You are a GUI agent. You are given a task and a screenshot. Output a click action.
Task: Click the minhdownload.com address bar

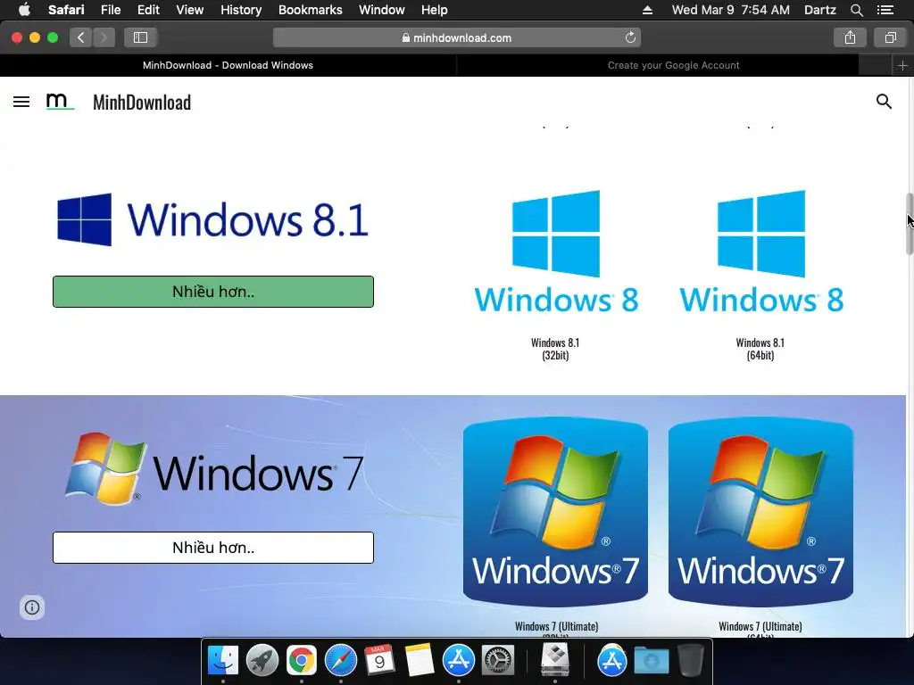coord(456,37)
